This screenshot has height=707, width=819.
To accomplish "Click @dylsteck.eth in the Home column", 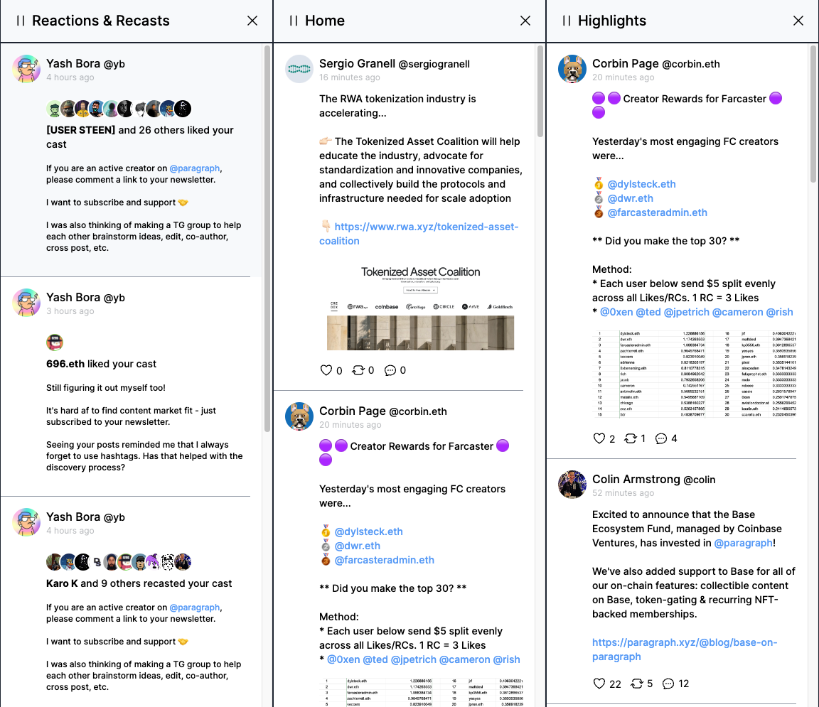I will pos(369,531).
